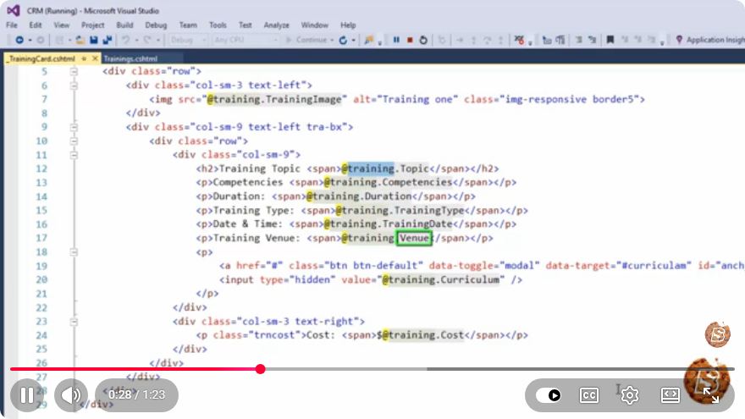Close the _TrainingCard.cshtml tab
Screen dimensions: 745x419
tap(95, 58)
